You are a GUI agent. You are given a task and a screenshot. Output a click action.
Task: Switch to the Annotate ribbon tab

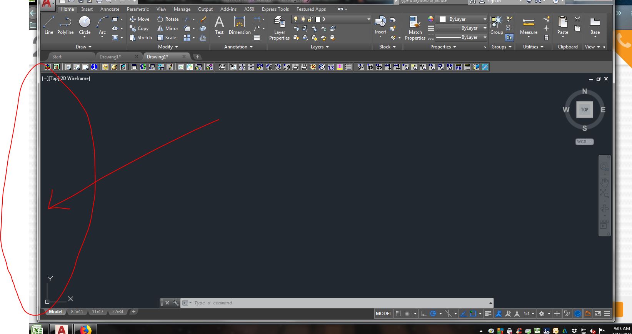coord(110,9)
